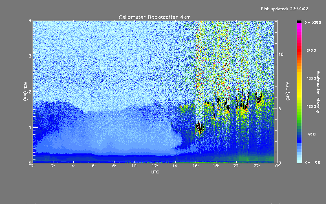Screen dimensions: 326x204
Task: Click the "60.0" colorbar value
Action: click(312, 134)
